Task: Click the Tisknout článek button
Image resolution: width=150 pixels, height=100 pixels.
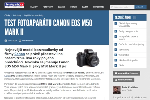Action: (123, 80)
